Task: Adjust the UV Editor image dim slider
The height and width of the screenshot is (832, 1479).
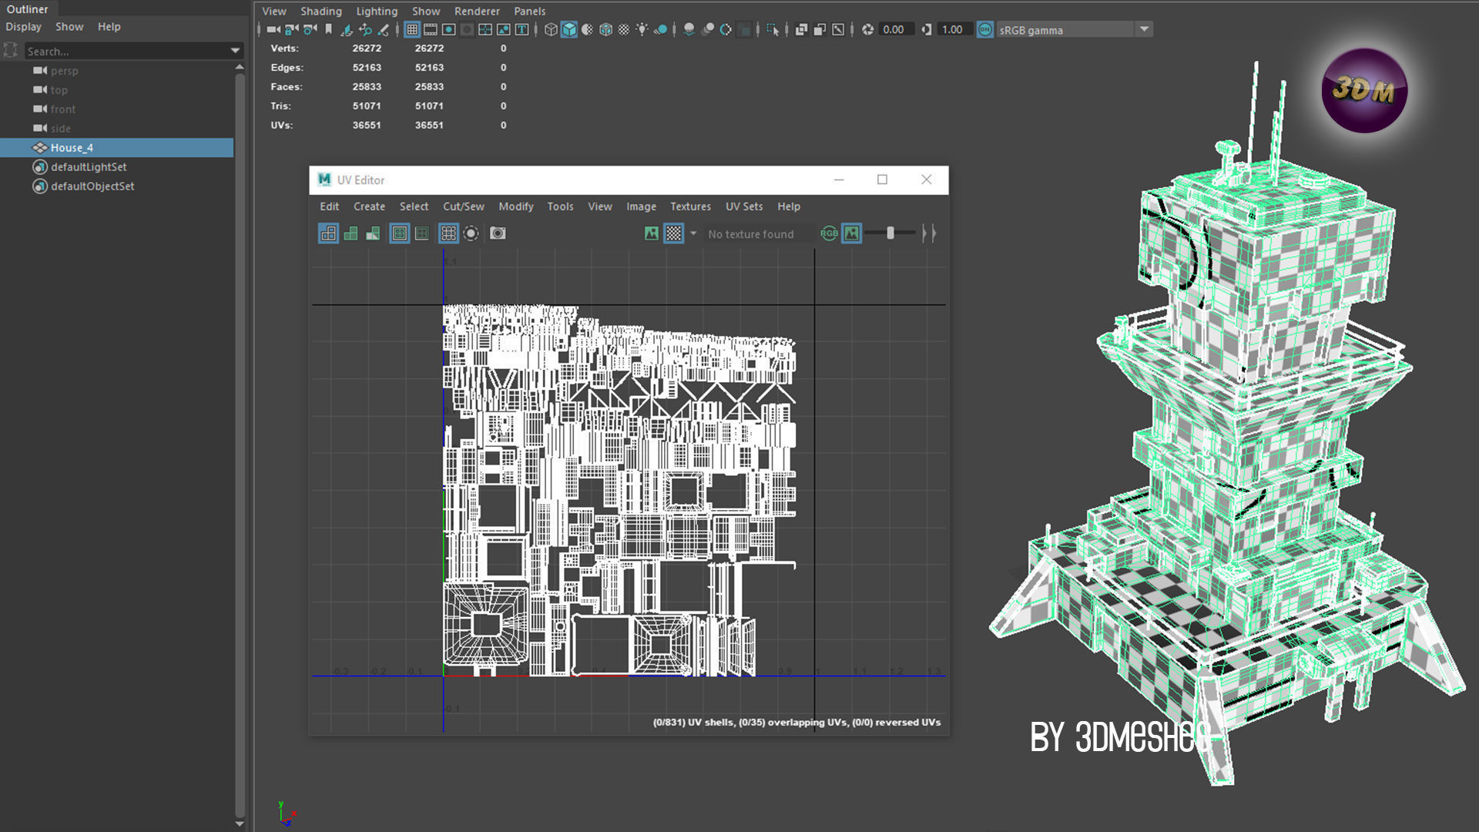Action: (890, 233)
